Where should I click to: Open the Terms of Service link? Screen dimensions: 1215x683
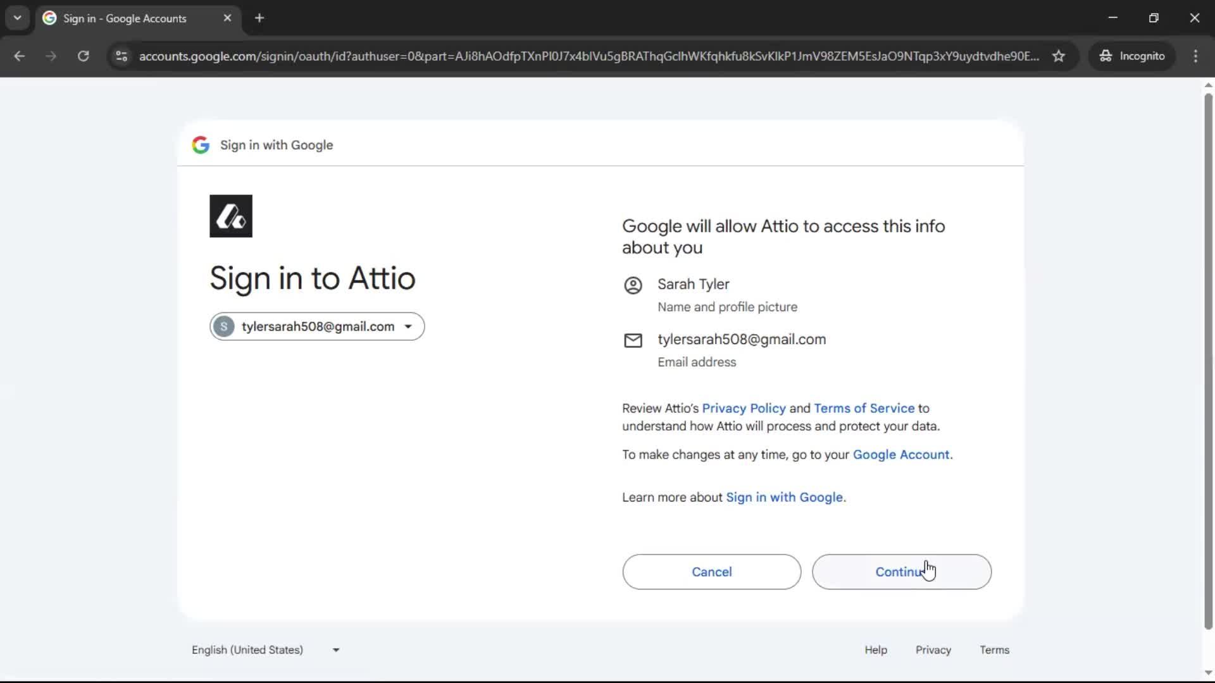pos(863,408)
